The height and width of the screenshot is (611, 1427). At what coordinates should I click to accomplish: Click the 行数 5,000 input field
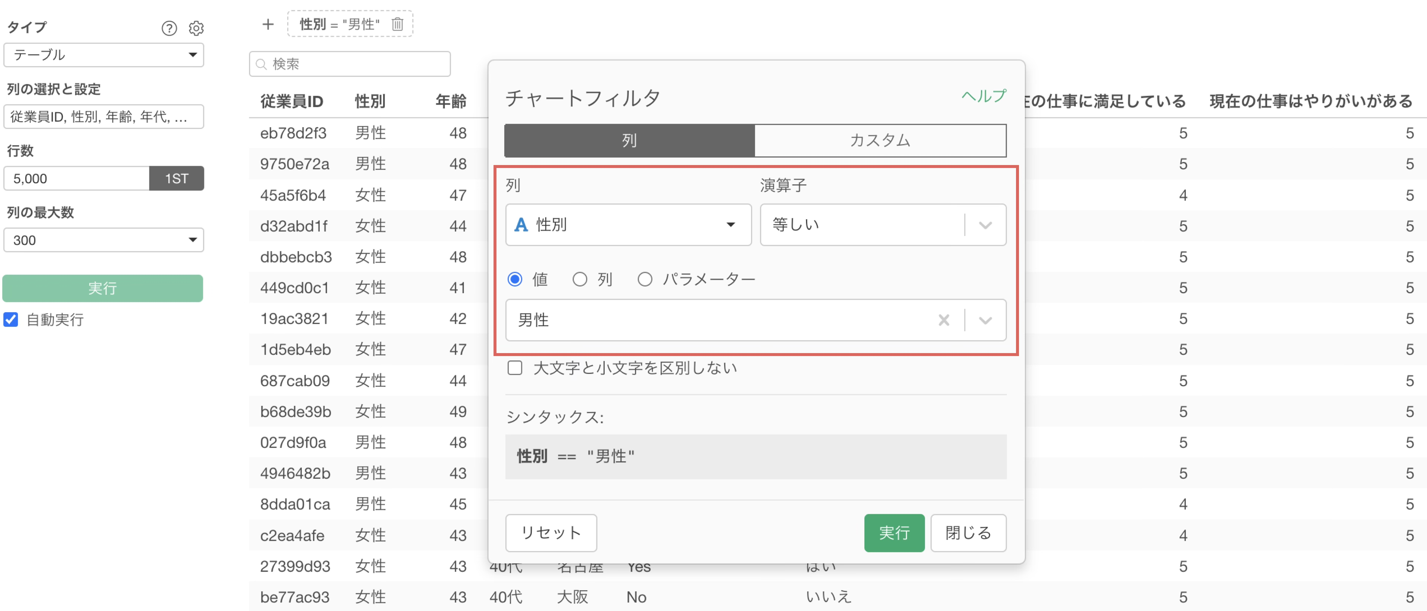[x=77, y=178]
